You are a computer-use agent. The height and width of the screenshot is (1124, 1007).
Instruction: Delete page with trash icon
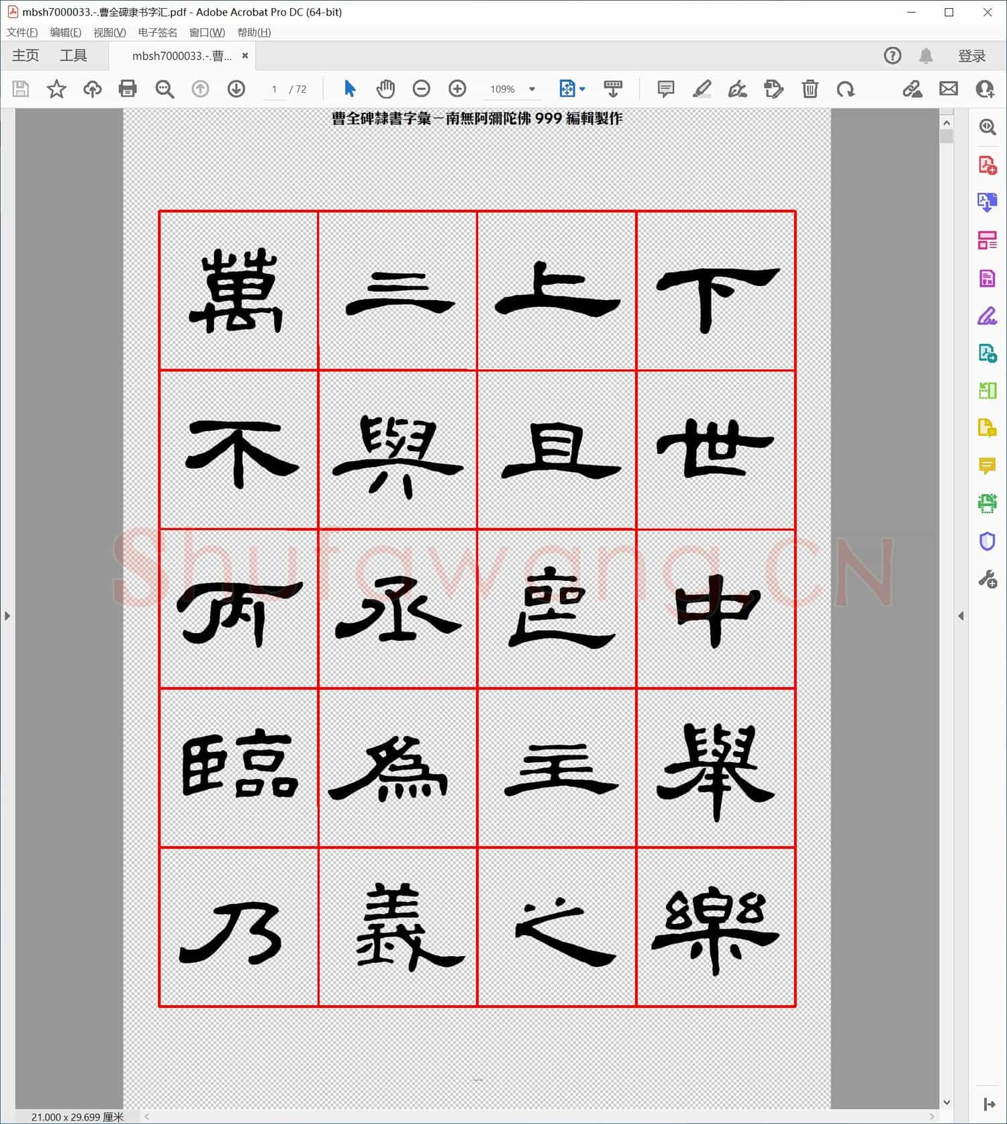coord(810,89)
